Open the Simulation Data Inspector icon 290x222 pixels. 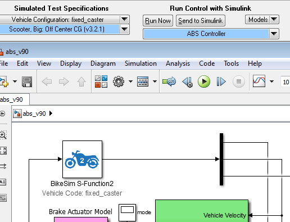coord(259,81)
